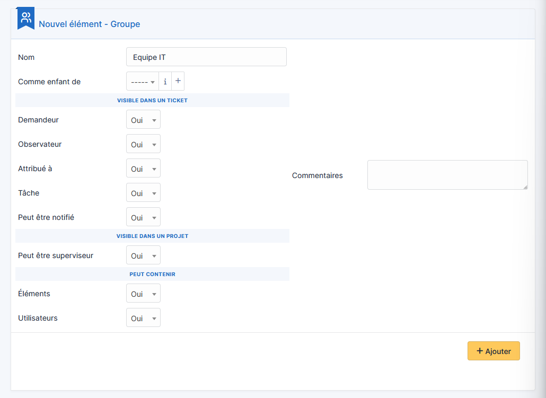This screenshot has height=398, width=546.
Task: Click the 'Éléments' label
Action: pos(34,294)
